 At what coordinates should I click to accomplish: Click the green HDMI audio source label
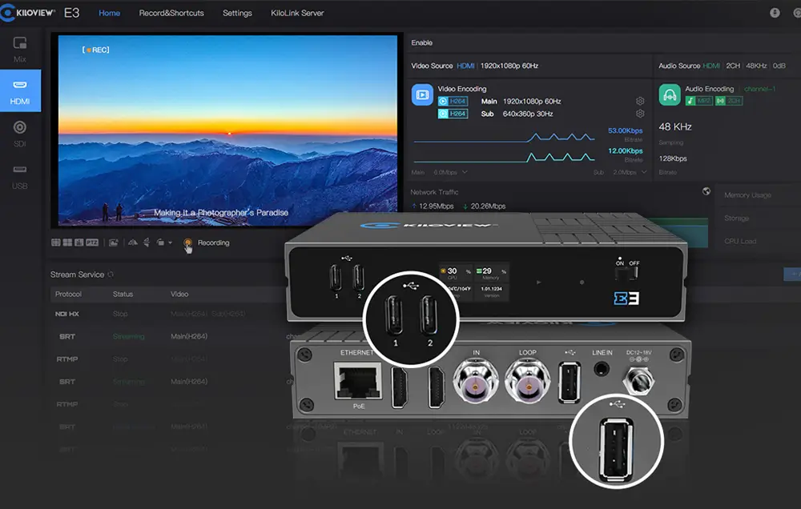[x=711, y=66]
